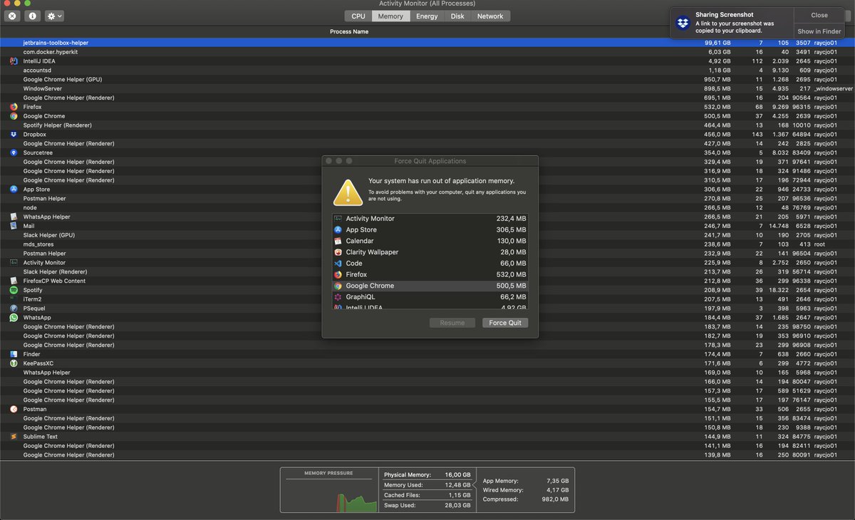
Task: Click the Mail icon in process list
Action: (14, 226)
